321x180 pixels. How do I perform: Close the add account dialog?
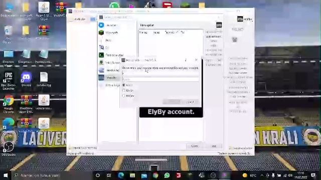coord(196,60)
